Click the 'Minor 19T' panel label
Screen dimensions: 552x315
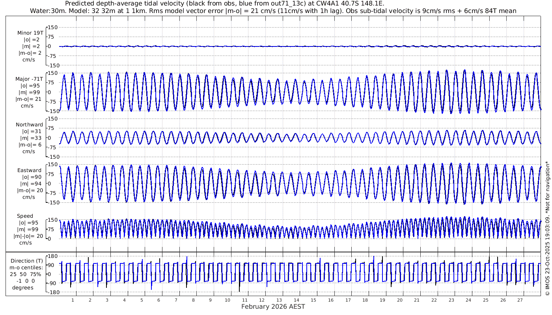click(x=30, y=33)
